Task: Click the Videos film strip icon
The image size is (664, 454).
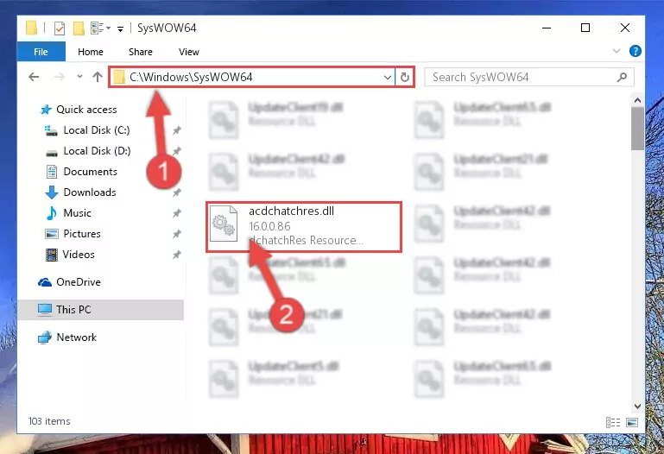Action: point(51,255)
